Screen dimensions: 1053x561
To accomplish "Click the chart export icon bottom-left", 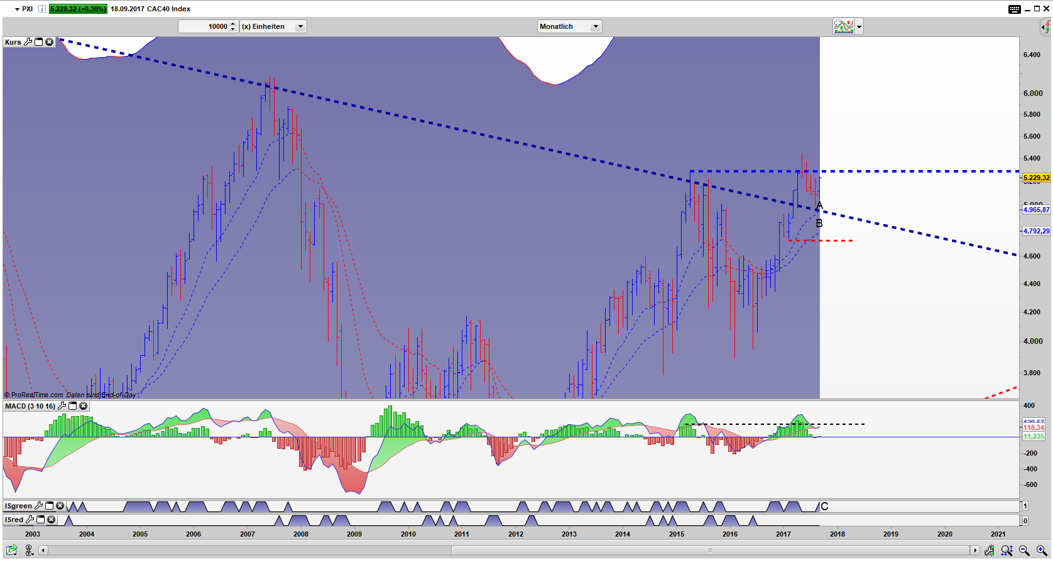I will point(12,550).
